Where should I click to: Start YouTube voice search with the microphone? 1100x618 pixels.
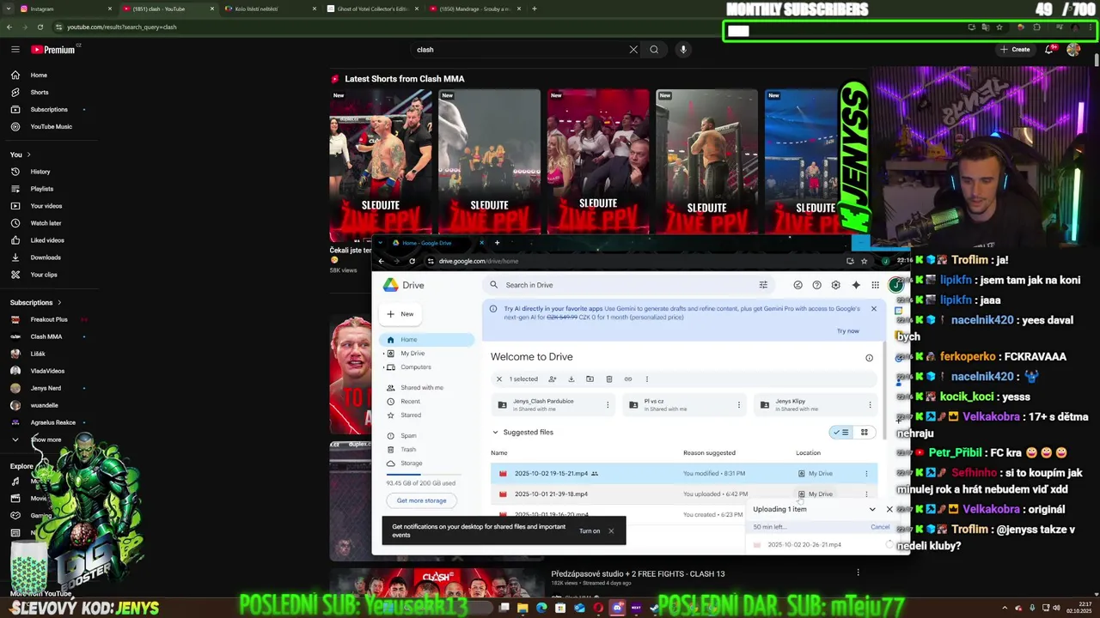pyautogui.click(x=683, y=50)
